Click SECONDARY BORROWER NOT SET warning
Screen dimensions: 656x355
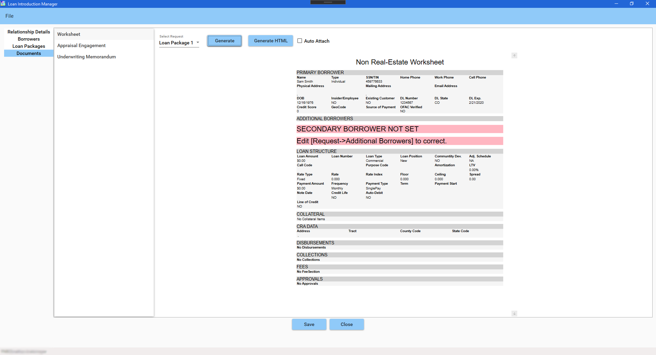400,129
